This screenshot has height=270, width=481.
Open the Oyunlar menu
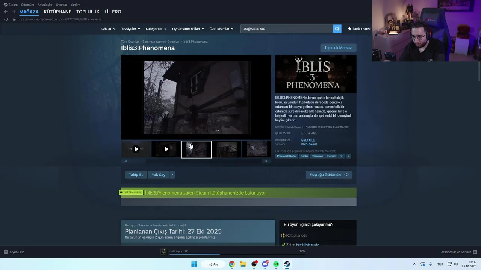click(x=62, y=5)
